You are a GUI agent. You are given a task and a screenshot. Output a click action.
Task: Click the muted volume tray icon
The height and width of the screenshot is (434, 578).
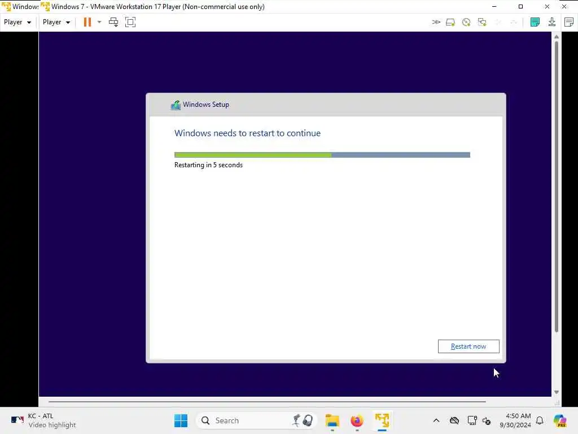click(x=487, y=420)
